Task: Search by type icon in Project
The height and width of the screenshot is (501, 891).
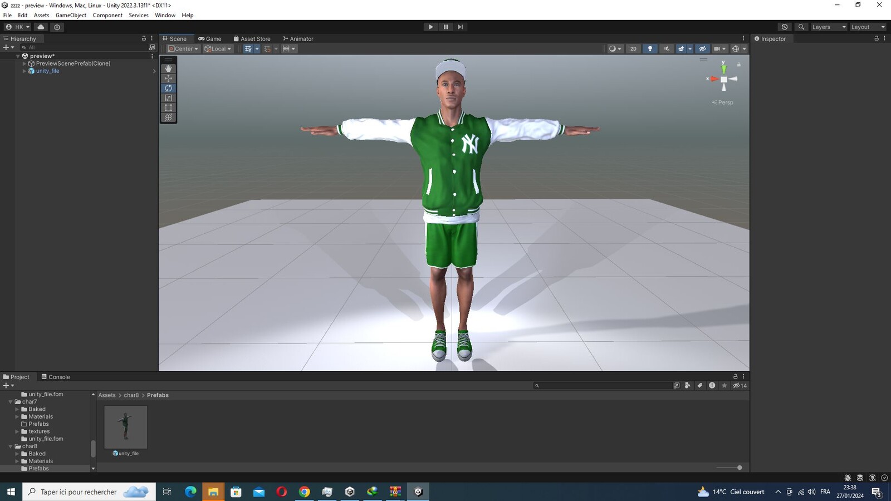Action: tap(688, 385)
